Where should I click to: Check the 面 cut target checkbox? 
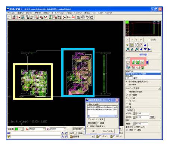click(127, 104)
